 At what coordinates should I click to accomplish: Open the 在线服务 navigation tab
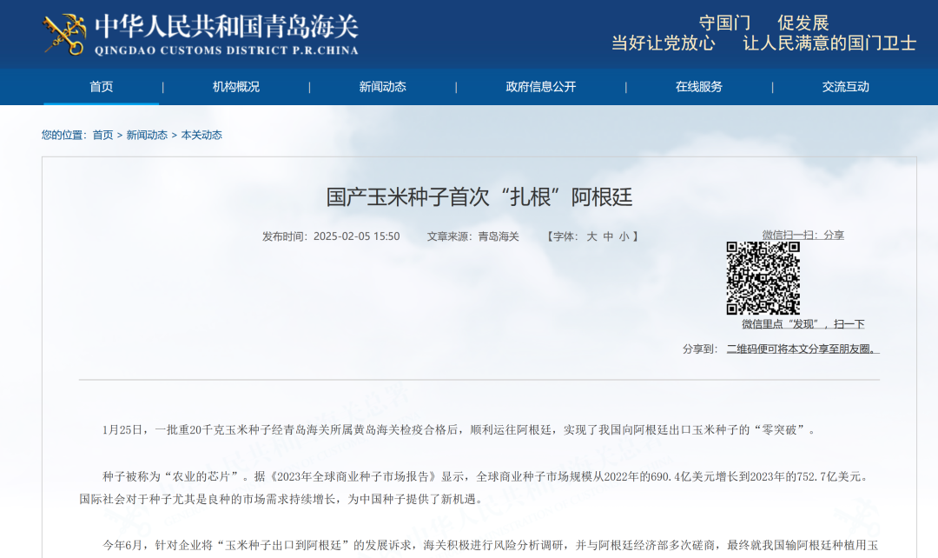(x=701, y=87)
